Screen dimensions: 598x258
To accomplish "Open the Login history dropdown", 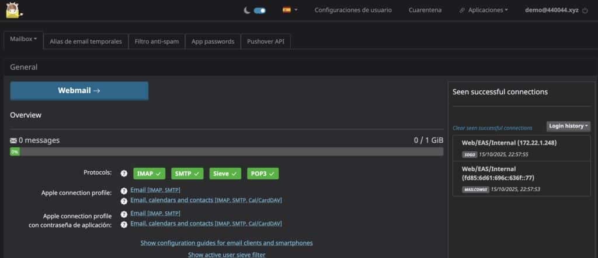I will point(568,126).
